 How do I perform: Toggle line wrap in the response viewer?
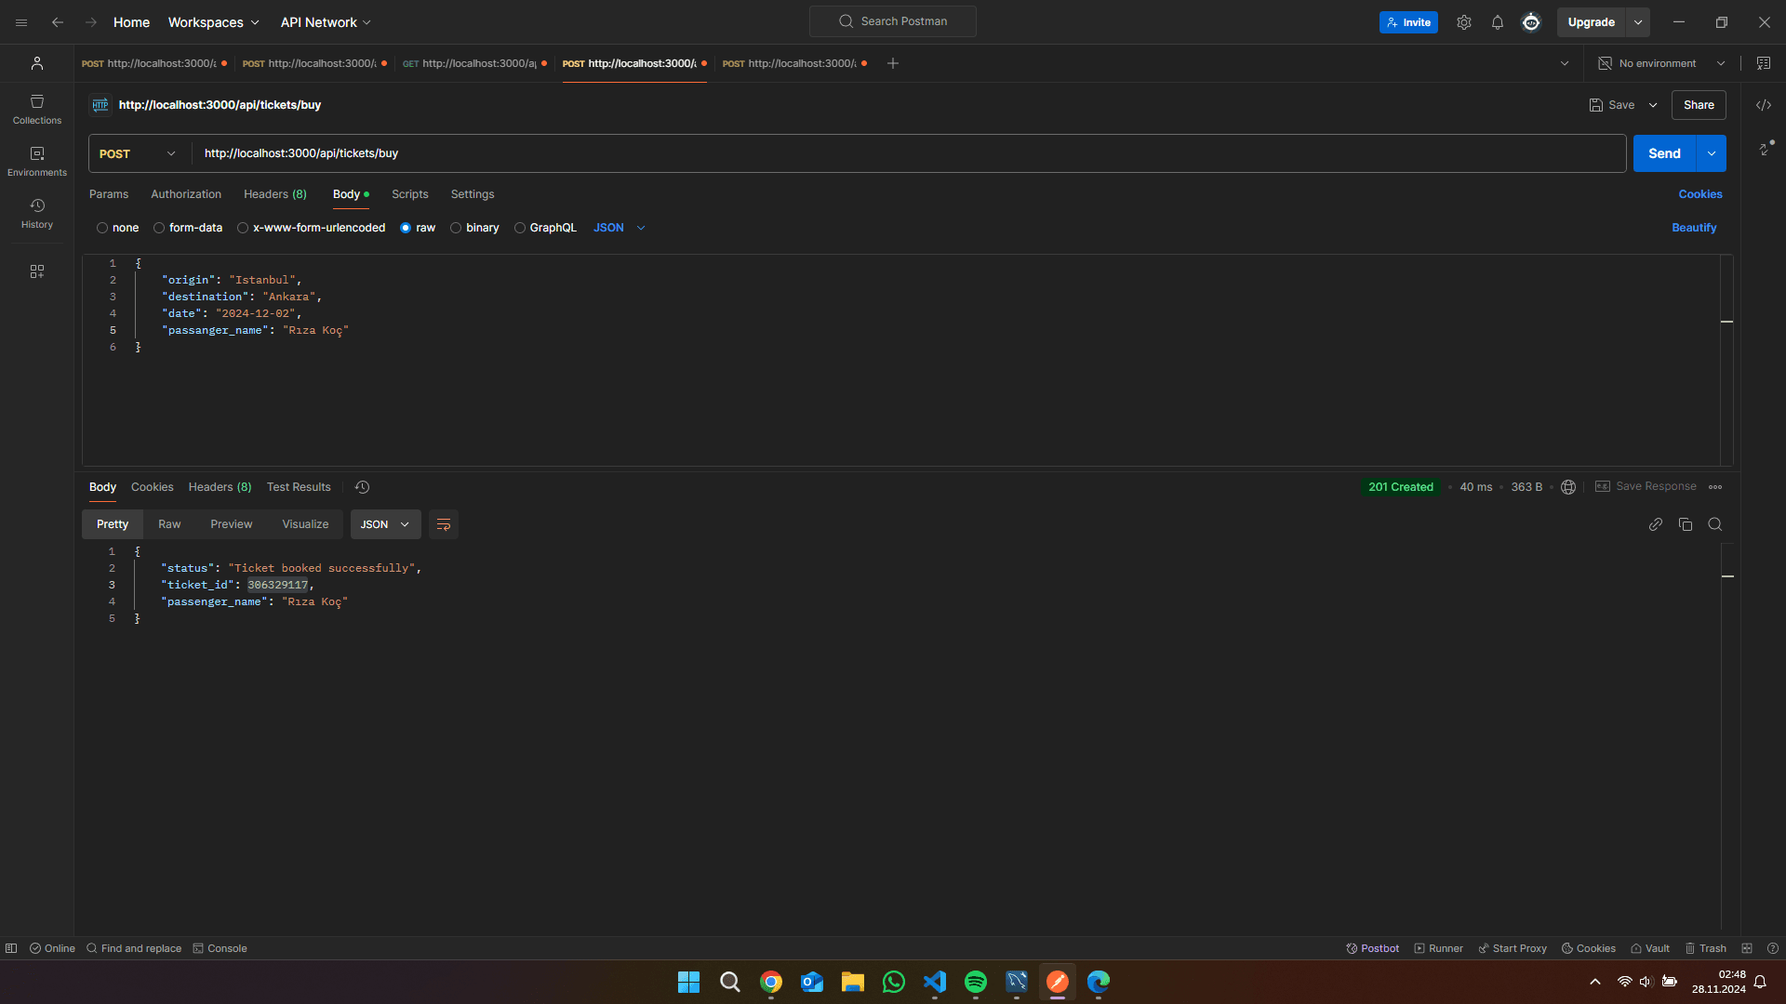pos(444,524)
